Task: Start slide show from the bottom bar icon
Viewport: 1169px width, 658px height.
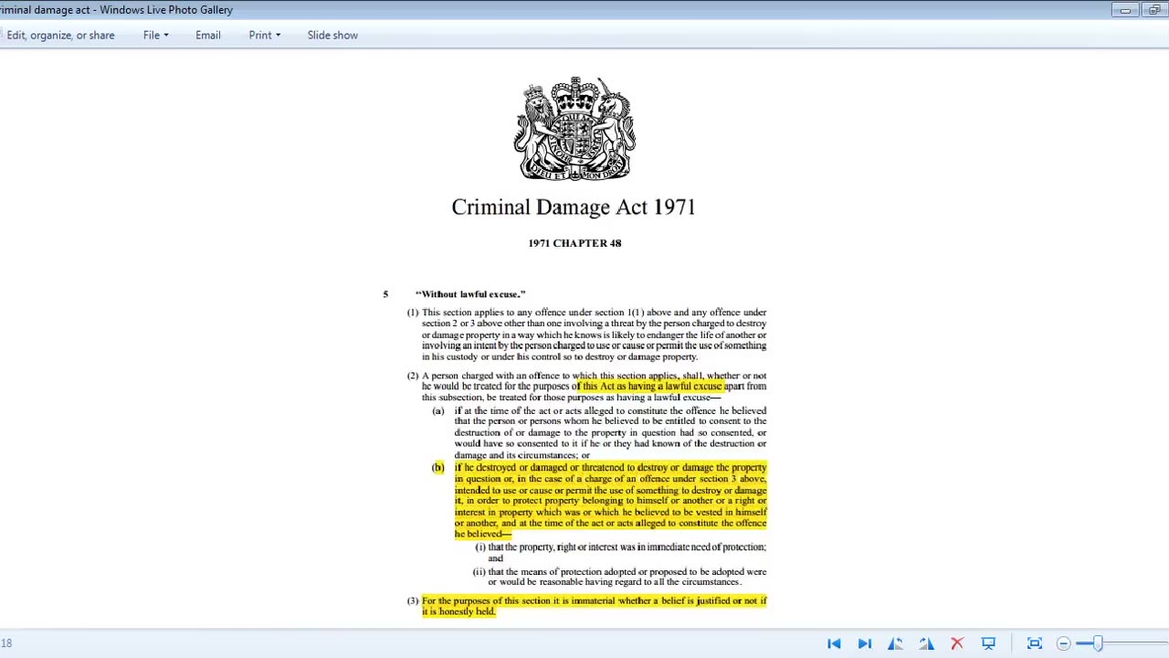Action: tap(988, 644)
